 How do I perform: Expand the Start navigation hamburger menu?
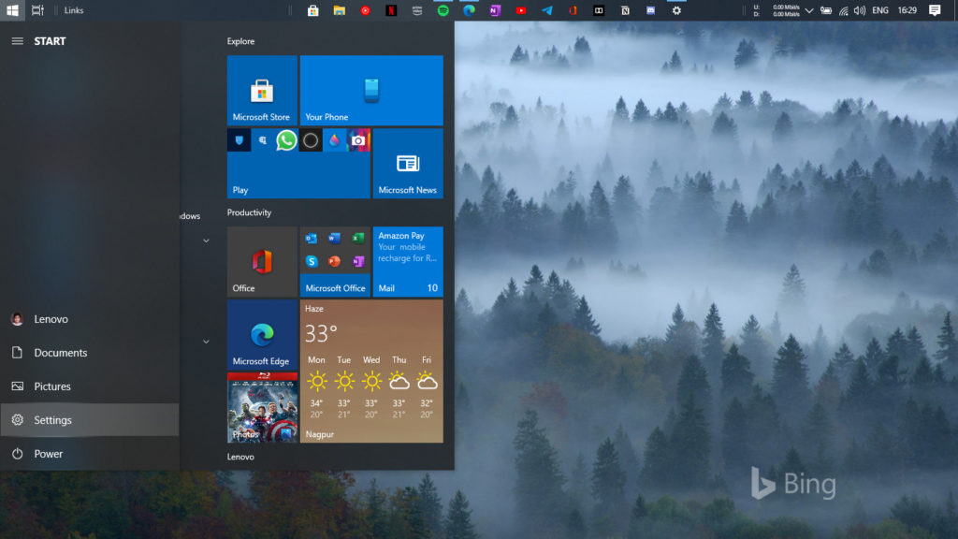click(x=17, y=41)
